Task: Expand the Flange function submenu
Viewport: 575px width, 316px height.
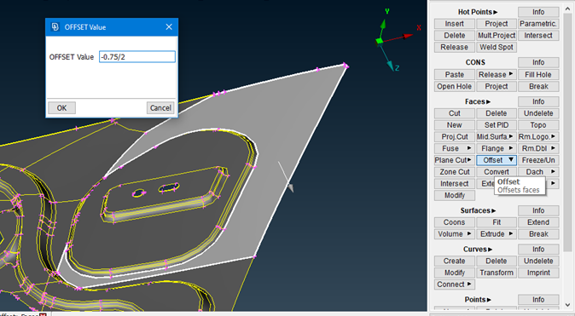Action: (511, 148)
